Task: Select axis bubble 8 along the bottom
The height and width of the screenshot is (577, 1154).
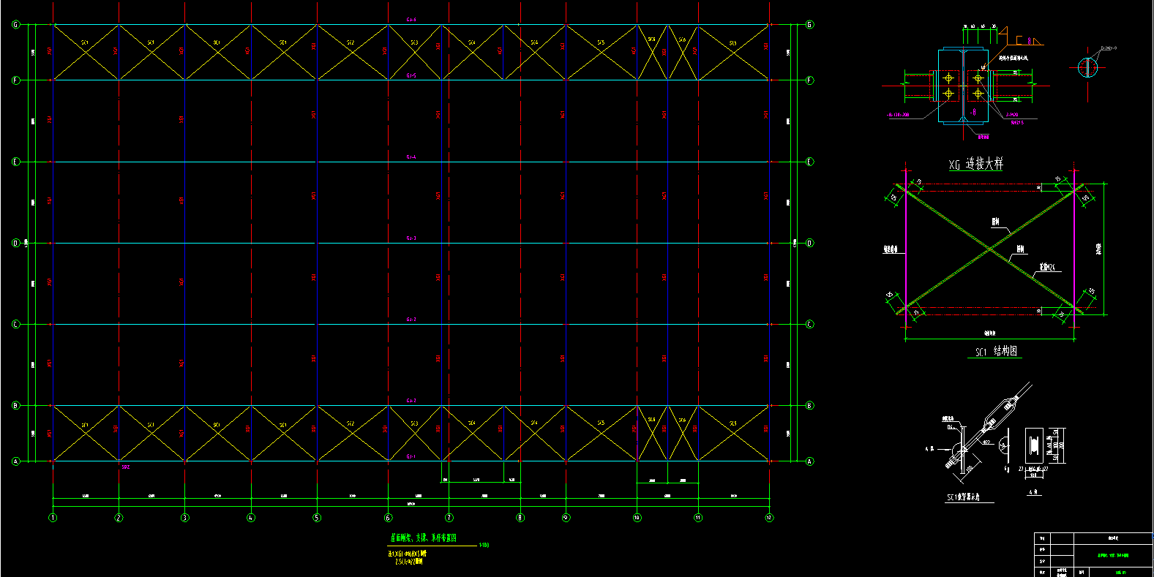Action: pos(520,518)
